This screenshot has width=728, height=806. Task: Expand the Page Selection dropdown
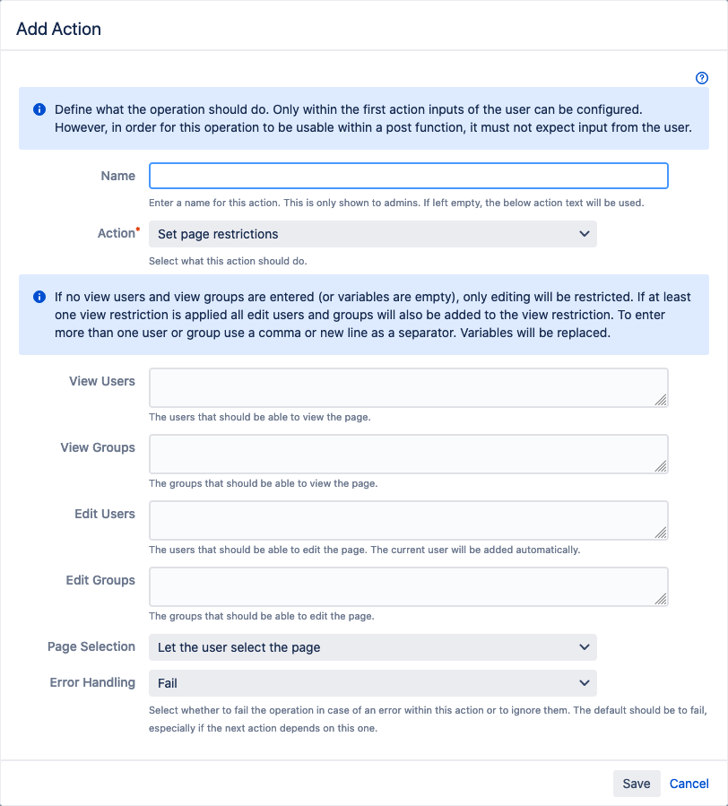point(372,646)
